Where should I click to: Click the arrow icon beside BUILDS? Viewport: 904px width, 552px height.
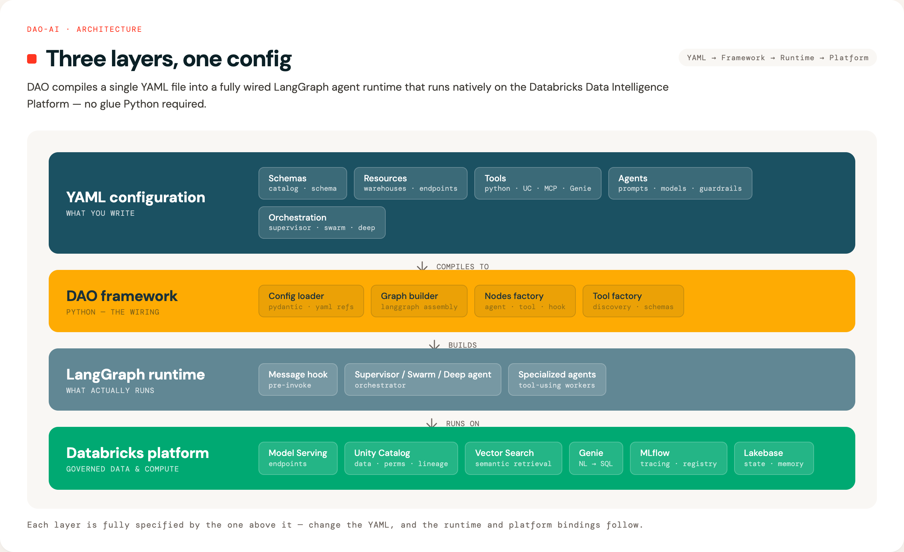434,344
